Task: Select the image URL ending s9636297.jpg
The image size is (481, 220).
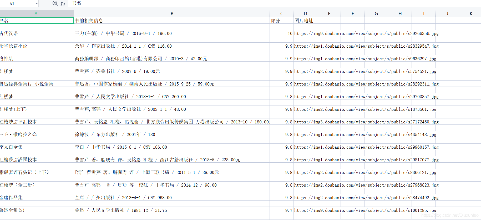Action: click(x=365, y=59)
